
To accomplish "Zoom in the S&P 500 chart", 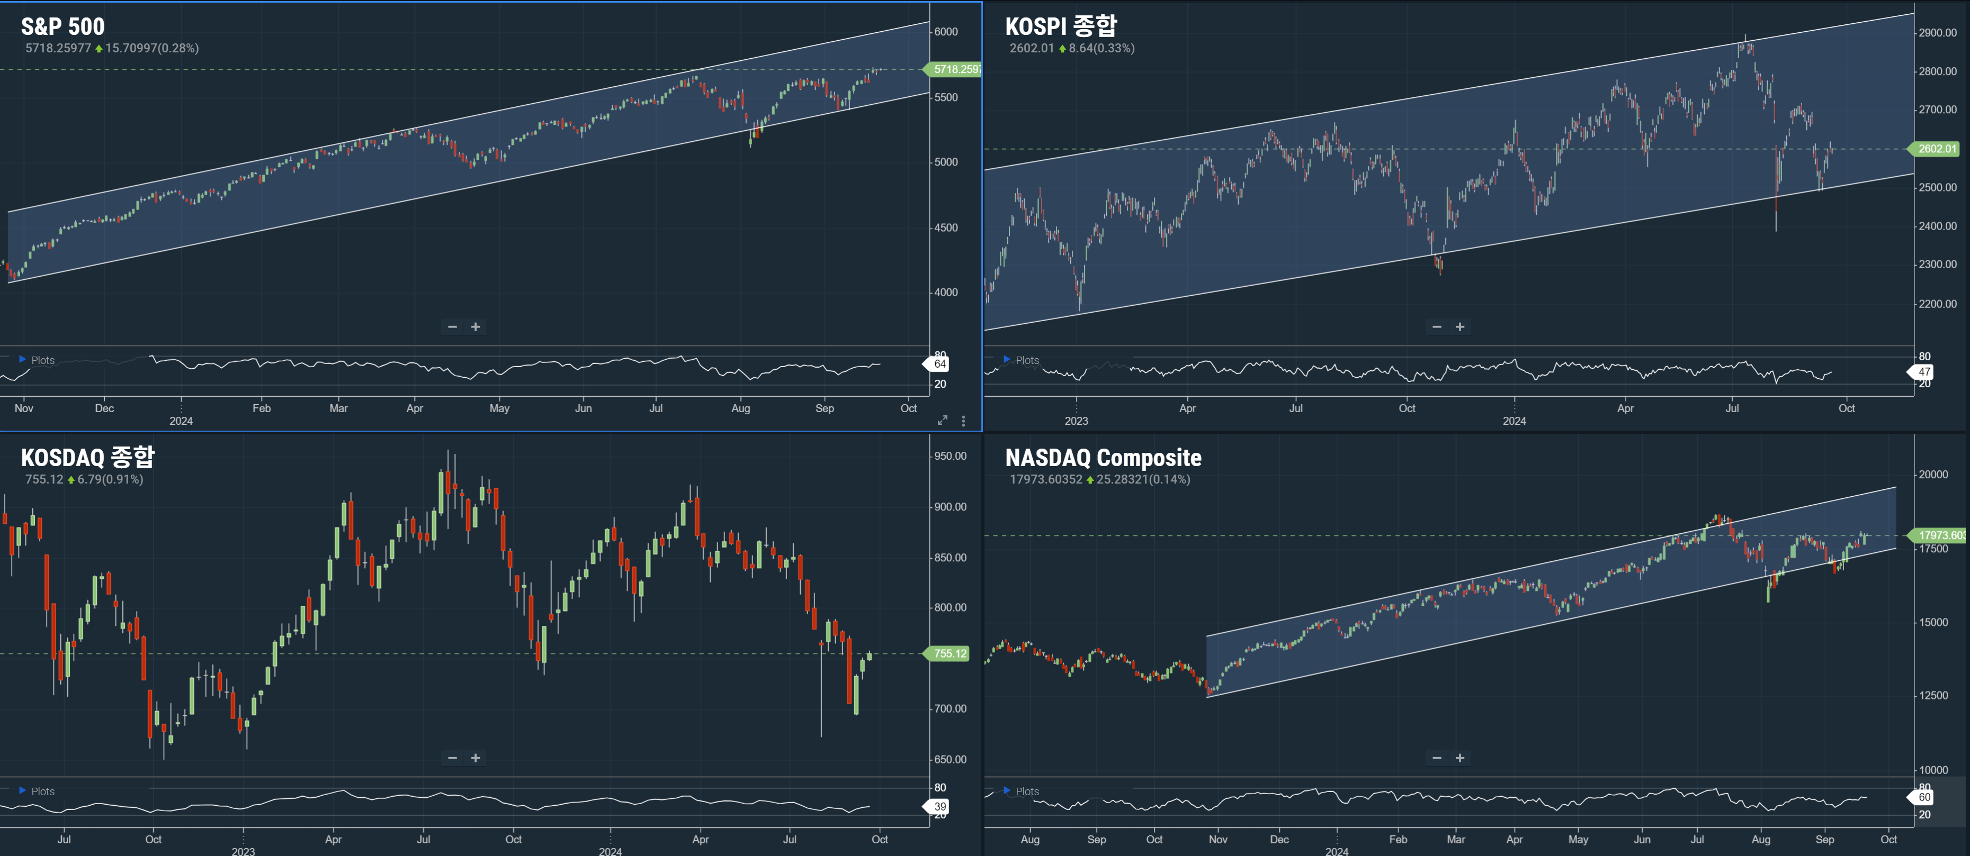I will point(476,327).
